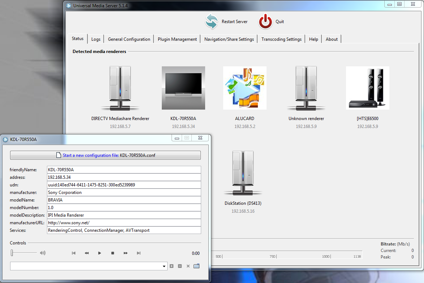Open the General Configuration tab
424x283 pixels.
coord(129,39)
